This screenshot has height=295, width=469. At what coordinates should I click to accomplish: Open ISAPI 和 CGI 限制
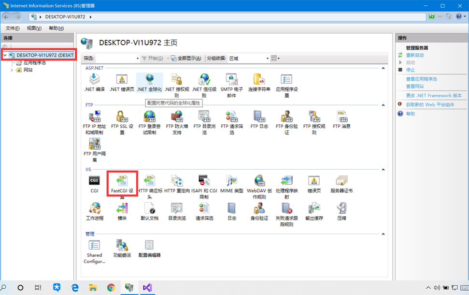point(204,187)
